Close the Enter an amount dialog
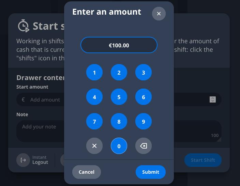Viewport: 240px width, 186px height. click(159, 14)
